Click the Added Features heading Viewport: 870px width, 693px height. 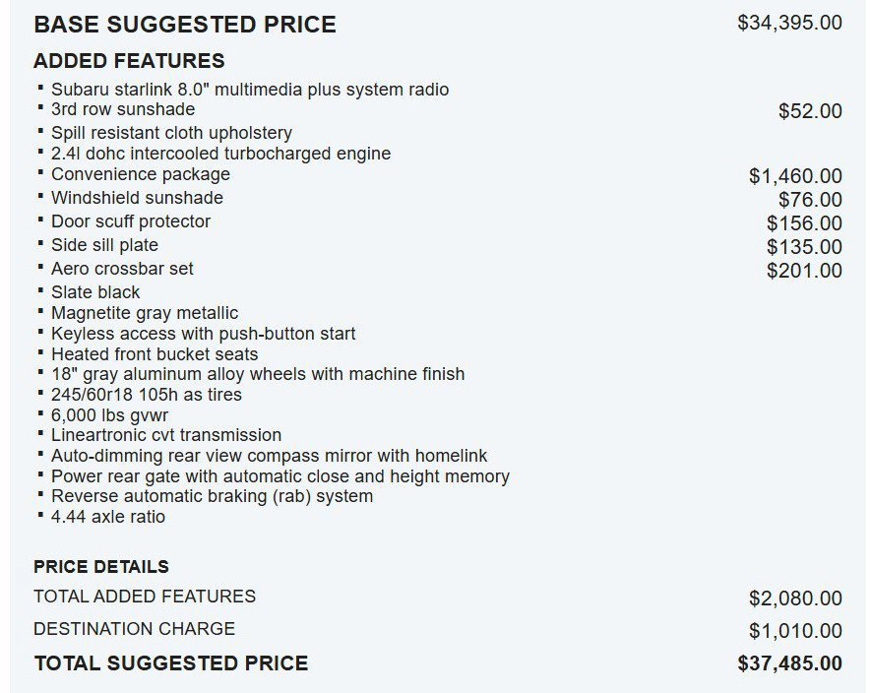click(x=129, y=60)
